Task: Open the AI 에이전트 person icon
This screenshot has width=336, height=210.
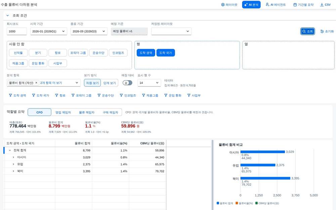Action: point(267,4)
